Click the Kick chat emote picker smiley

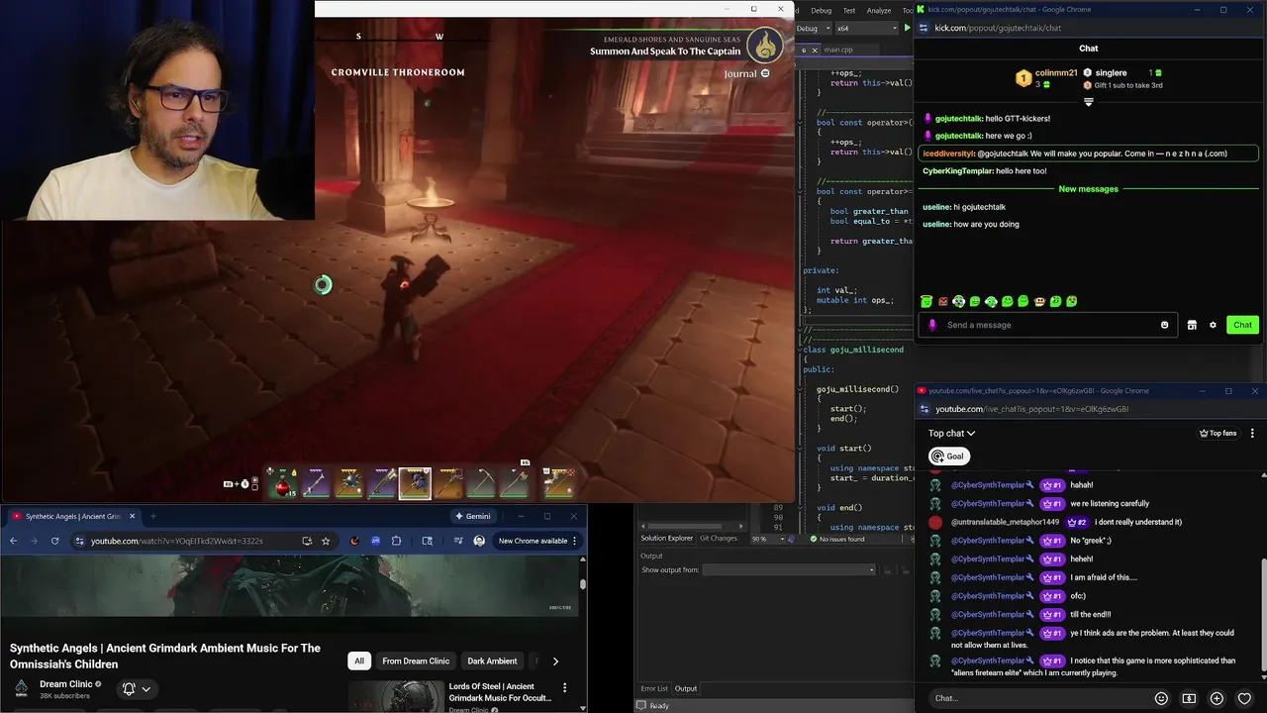1164,325
